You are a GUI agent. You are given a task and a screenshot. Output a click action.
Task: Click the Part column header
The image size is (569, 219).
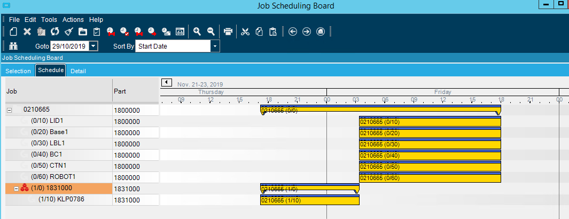point(136,91)
